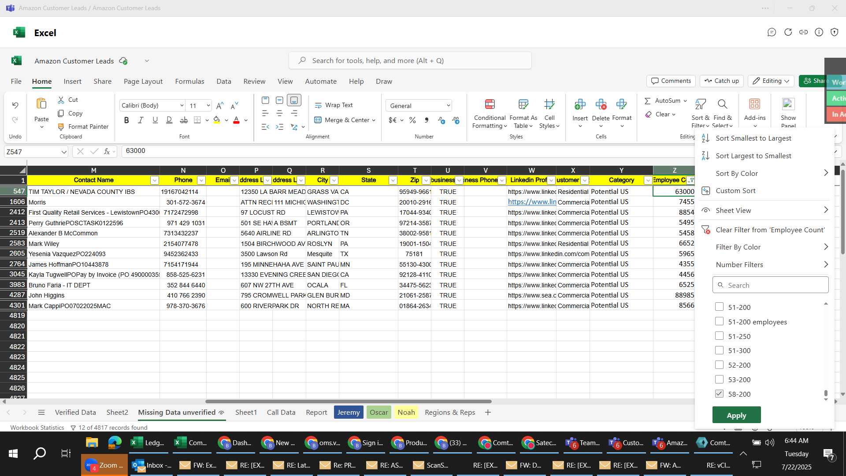
Task: Open the State column filter dropdown
Action: [x=393, y=180]
